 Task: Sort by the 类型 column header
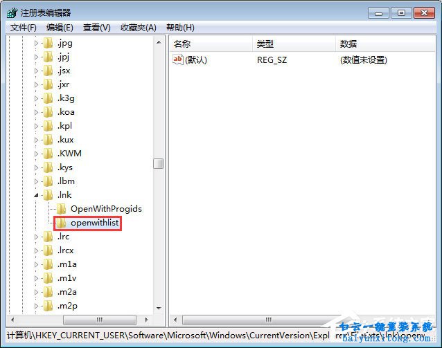click(294, 44)
